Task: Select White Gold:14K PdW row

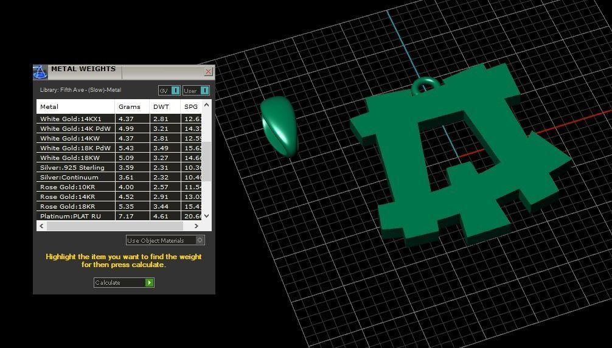Action: pos(119,128)
